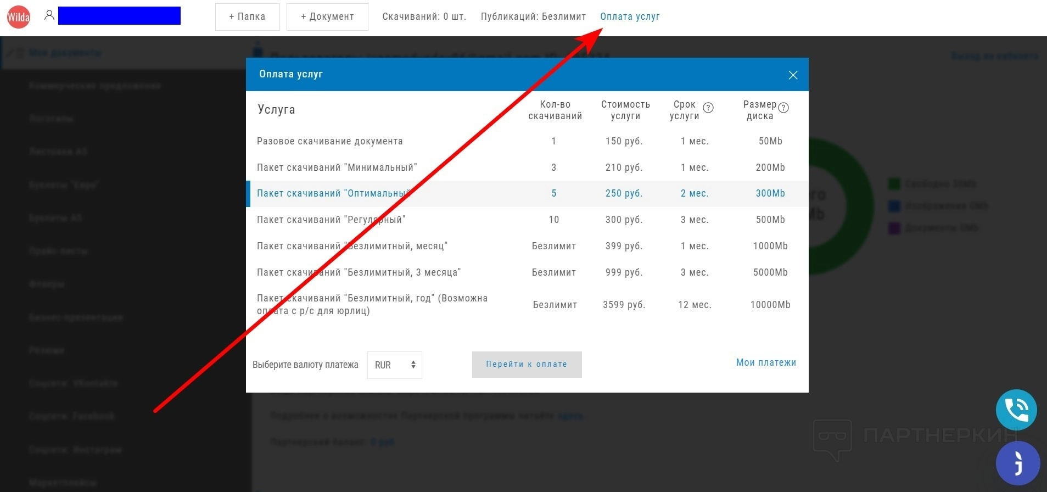Image resolution: width=1047 pixels, height=492 pixels.
Task: Select package "Минимальный"
Action: [527, 167]
